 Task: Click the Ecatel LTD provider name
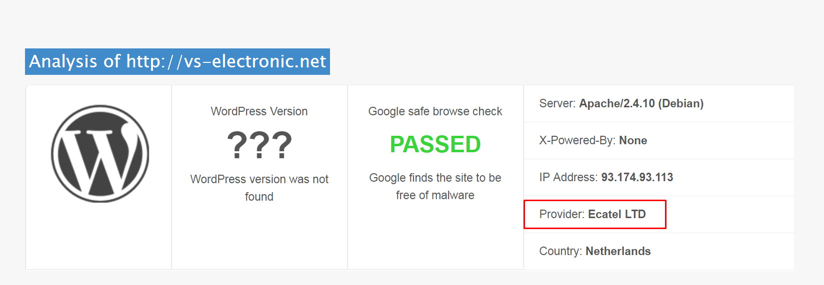(x=617, y=214)
